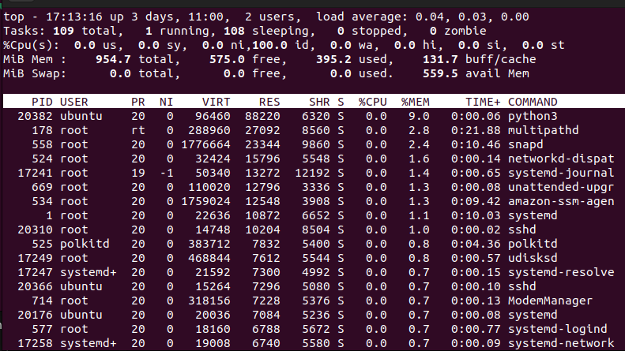Click PID 20366 of the ubuntu sshd
Screen dimensions: 625x351
[x=35, y=286]
